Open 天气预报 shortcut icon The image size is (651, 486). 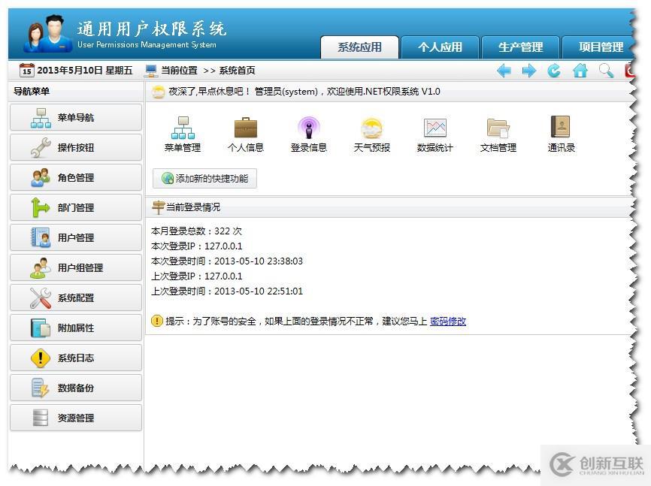pyautogui.click(x=372, y=134)
